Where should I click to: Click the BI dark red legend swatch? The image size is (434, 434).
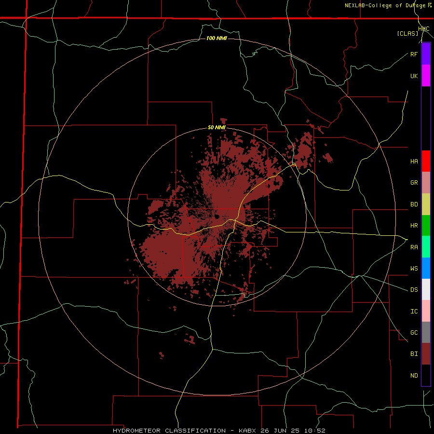(x=426, y=354)
